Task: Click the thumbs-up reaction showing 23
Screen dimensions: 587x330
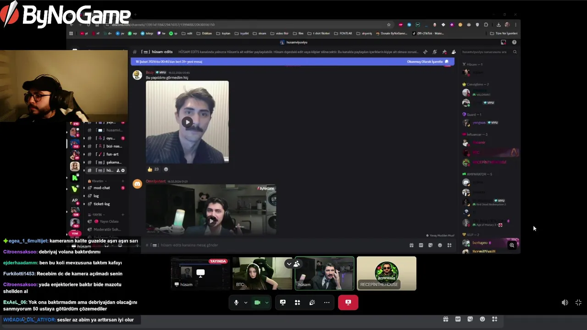Action: [x=153, y=169]
